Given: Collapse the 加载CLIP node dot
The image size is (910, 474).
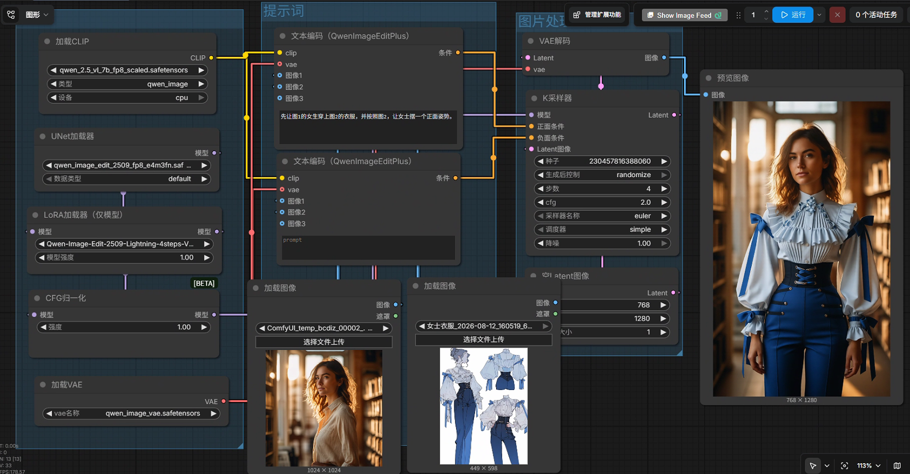Looking at the screenshot, I should pos(47,41).
